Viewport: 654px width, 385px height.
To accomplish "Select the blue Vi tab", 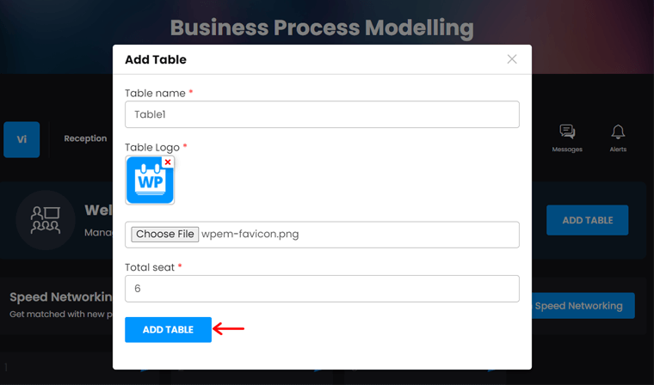I will [22, 139].
